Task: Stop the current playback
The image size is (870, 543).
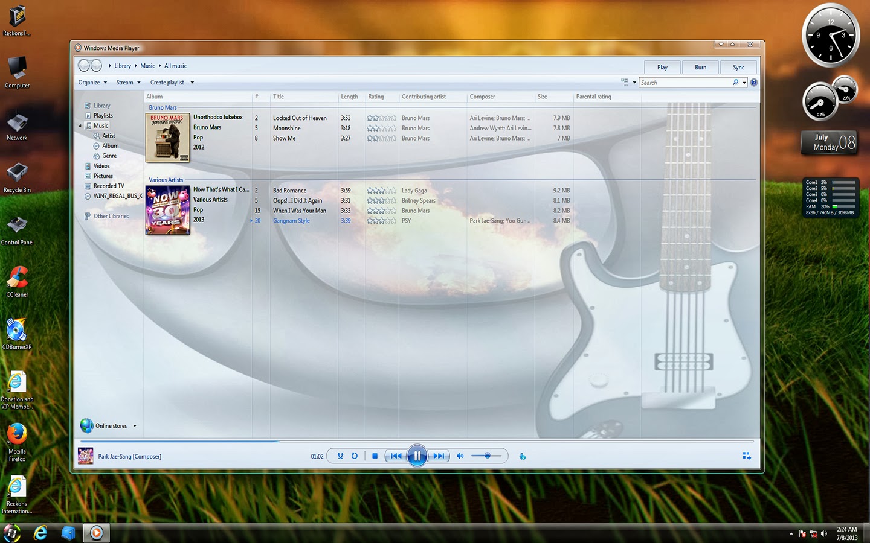Action: coord(375,456)
